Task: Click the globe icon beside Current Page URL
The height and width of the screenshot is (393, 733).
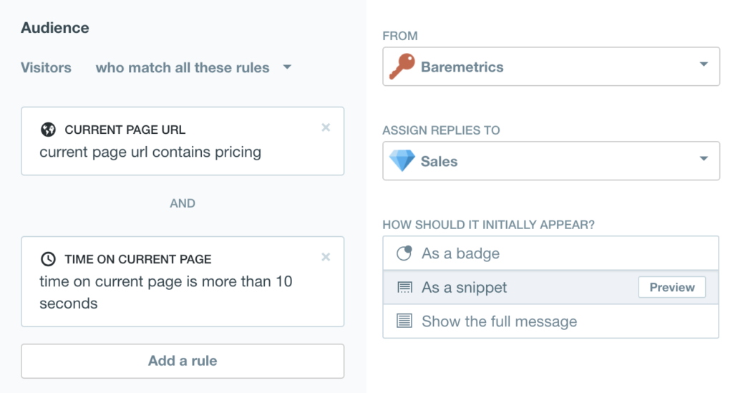Action: coord(48,130)
